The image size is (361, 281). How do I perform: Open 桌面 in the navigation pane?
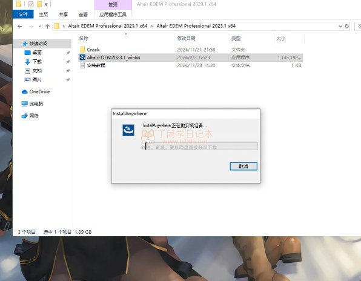pyautogui.click(x=37, y=53)
